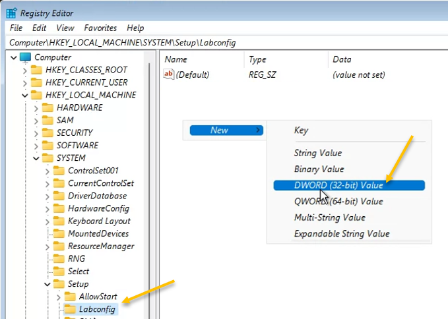Open the Help menu
The image size is (448, 321).
[x=135, y=28]
